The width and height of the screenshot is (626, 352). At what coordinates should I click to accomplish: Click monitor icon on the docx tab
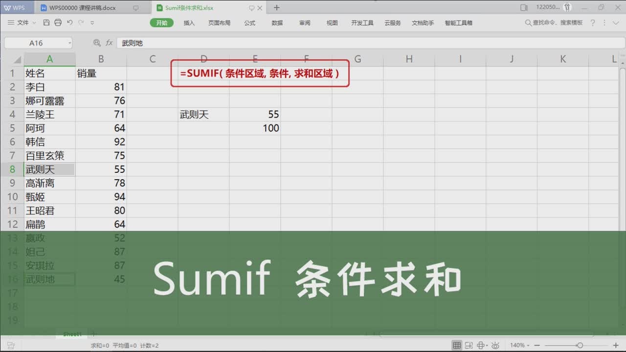[136, 8]
